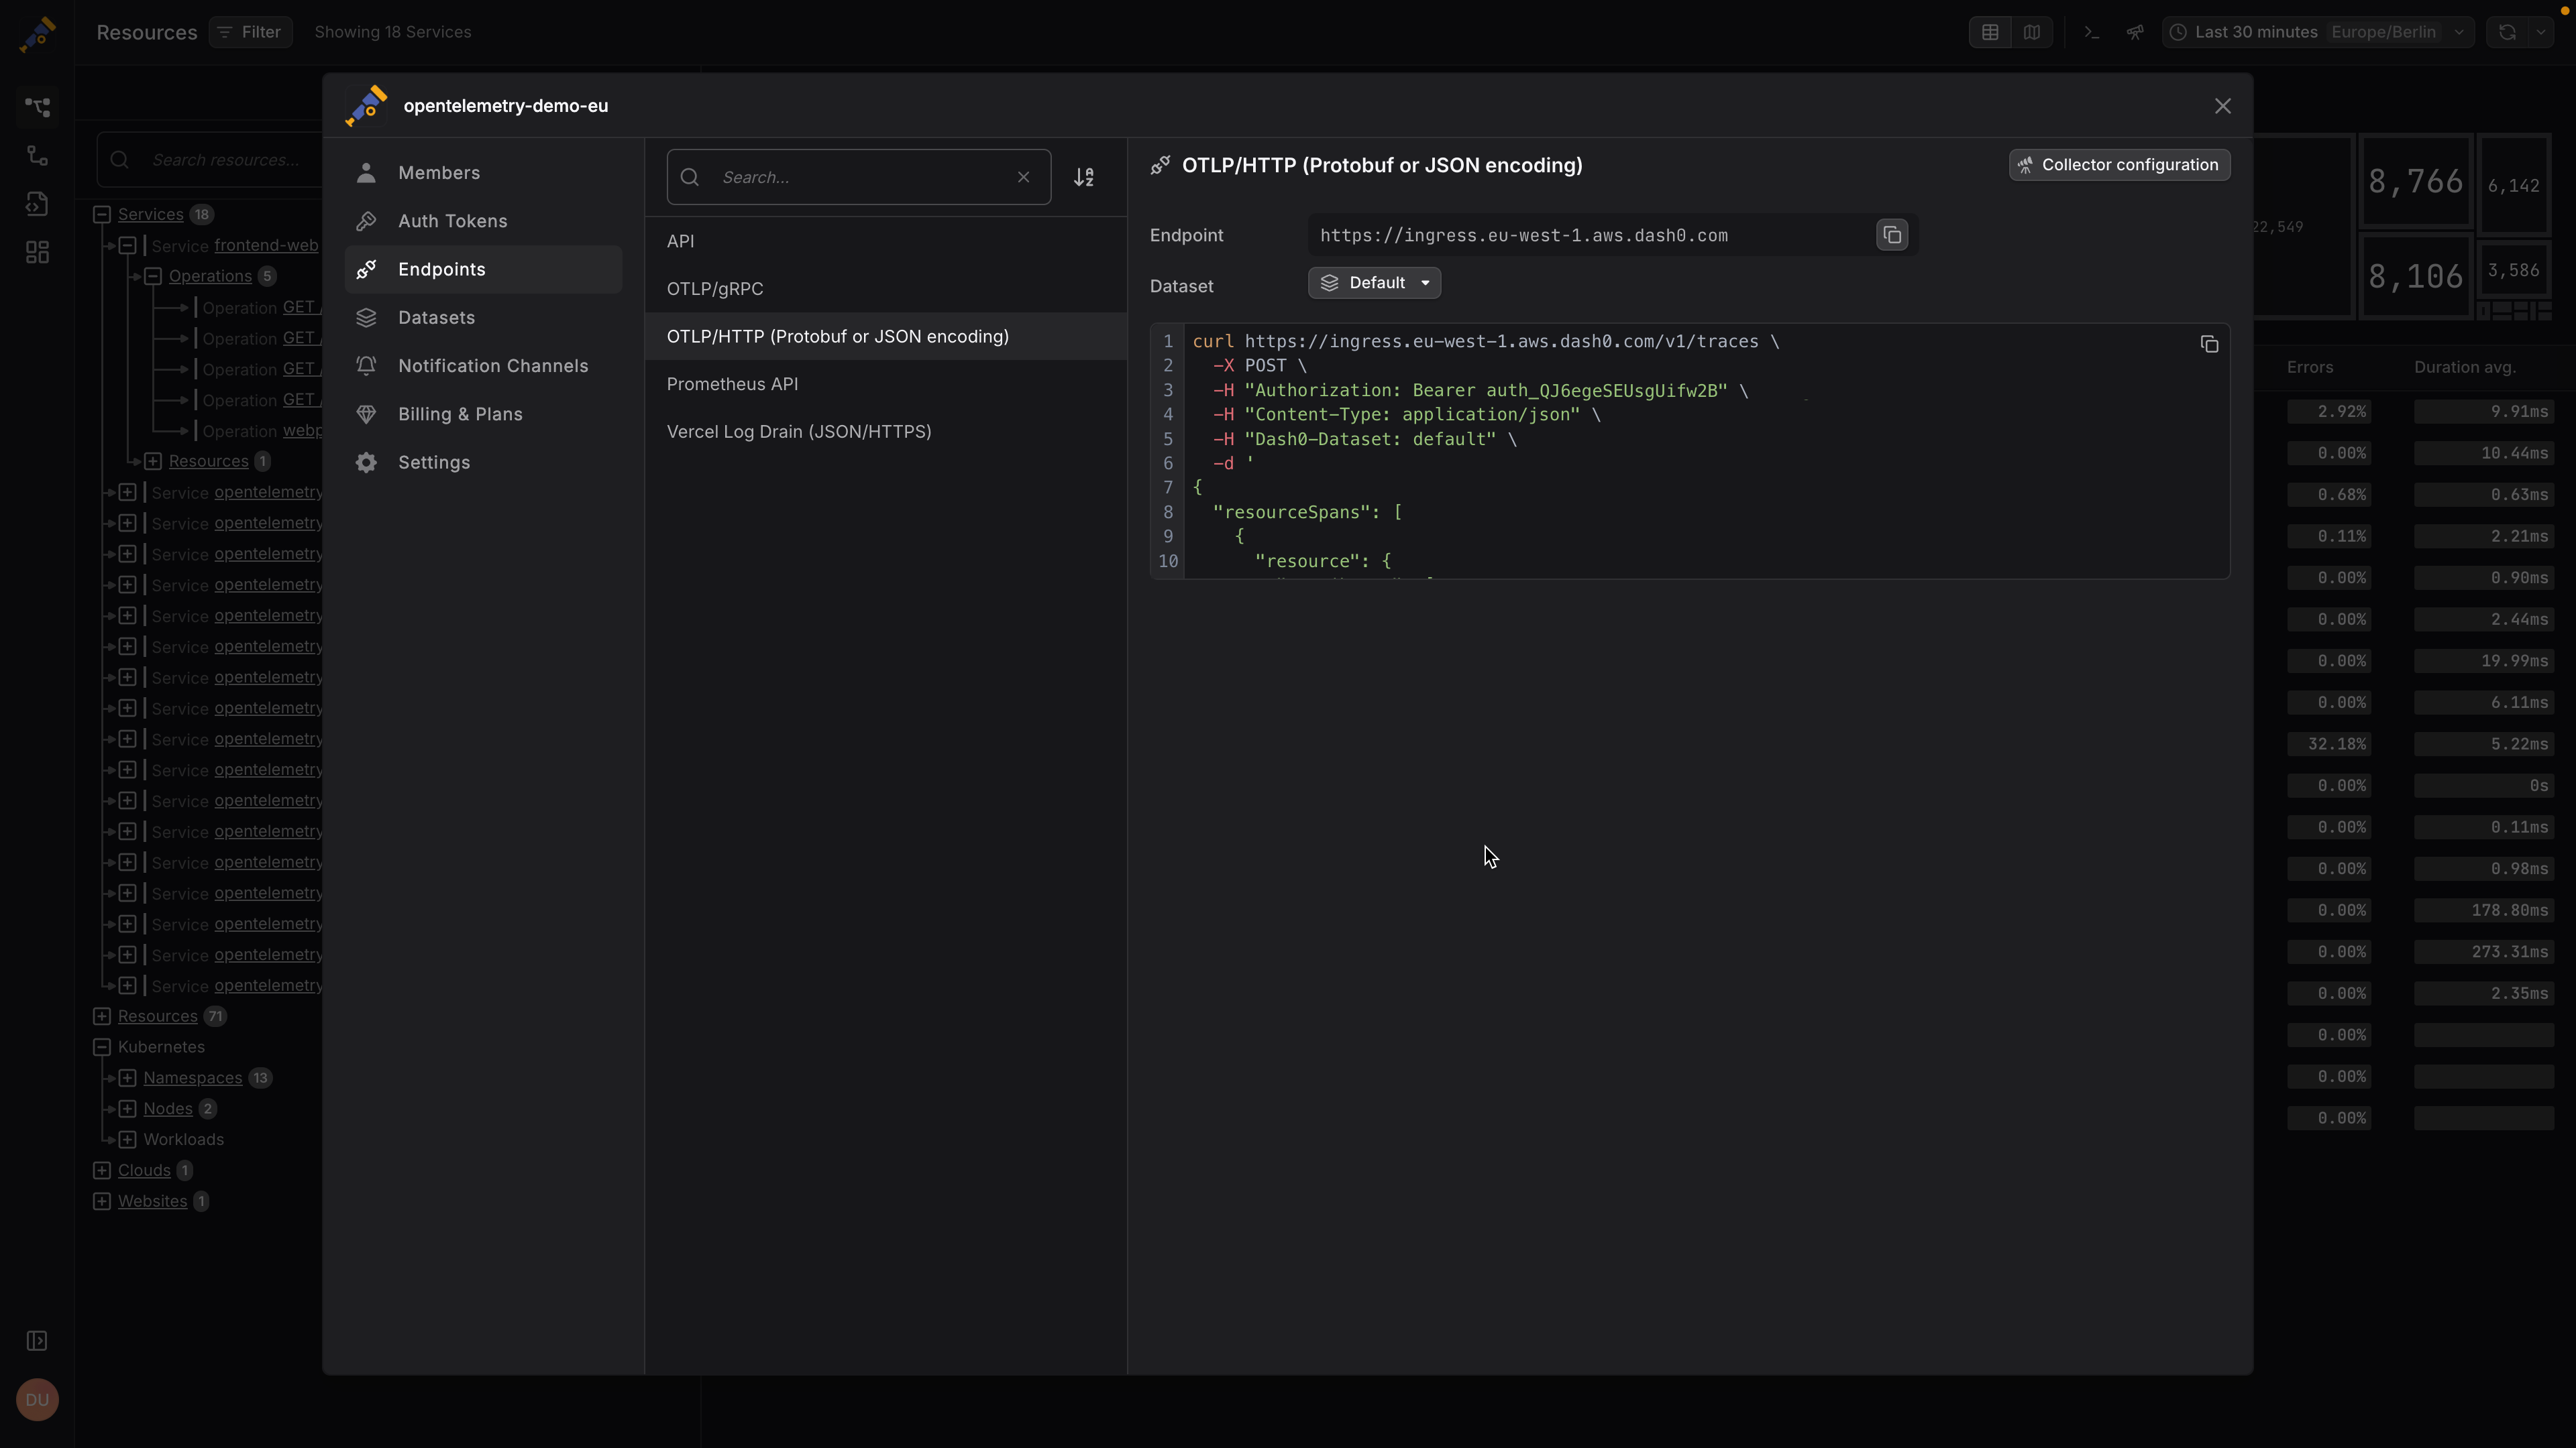Screen dimensions: 2576x1448
Task: Copy the endpoint URL
Action: 1891,235
